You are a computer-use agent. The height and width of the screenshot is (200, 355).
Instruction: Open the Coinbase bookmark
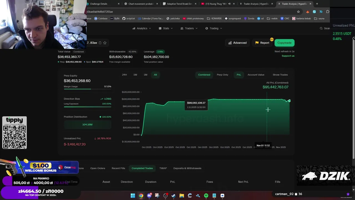coord(101,19)
